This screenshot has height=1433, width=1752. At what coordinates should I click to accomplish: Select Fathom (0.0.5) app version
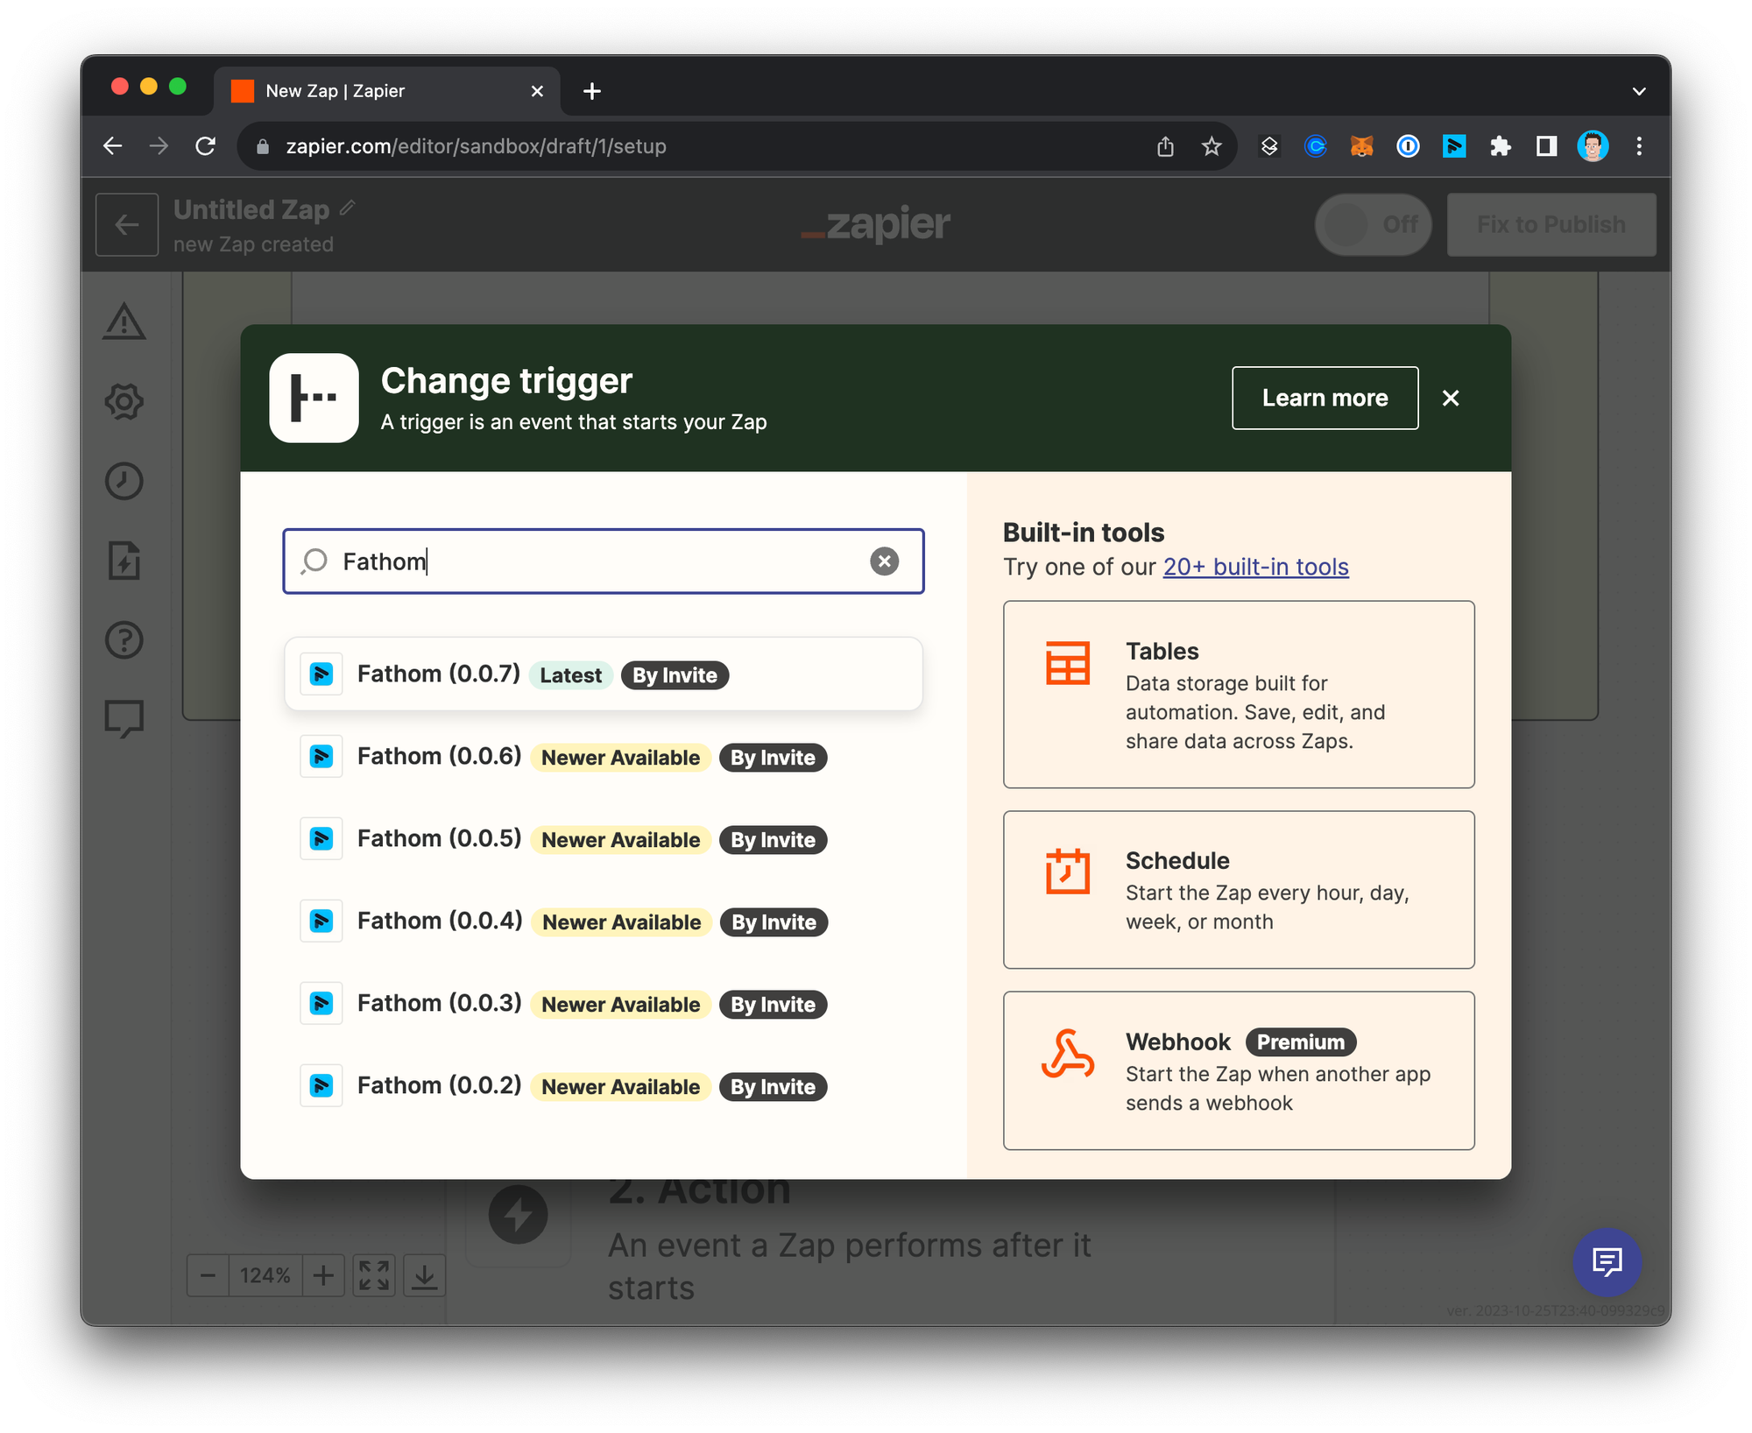[x=603, y=839]
